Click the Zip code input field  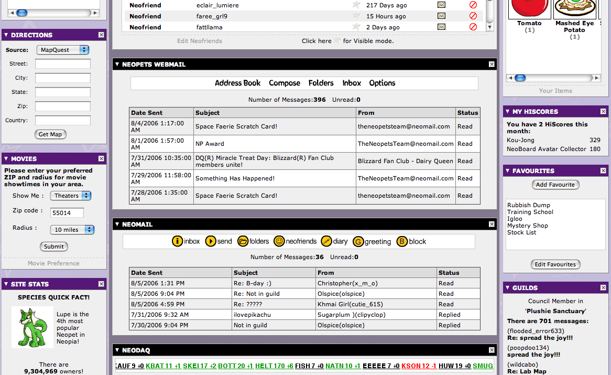(x=67, y=213)
